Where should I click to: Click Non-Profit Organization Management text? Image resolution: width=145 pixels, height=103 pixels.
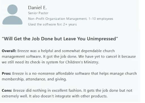click(x=57, y=19)
